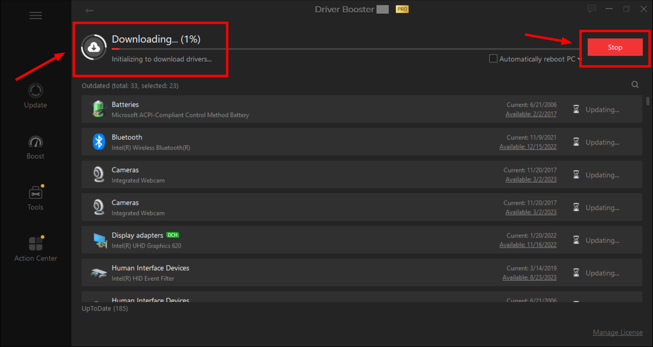This screenshot has width=653, height=347.
Task: Select Intel(R) HID Event Filter text
Action: pos(143,279)
